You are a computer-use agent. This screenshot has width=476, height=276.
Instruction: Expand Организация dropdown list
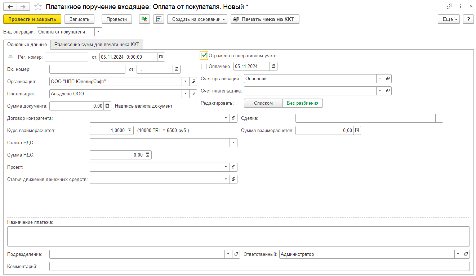186,81
